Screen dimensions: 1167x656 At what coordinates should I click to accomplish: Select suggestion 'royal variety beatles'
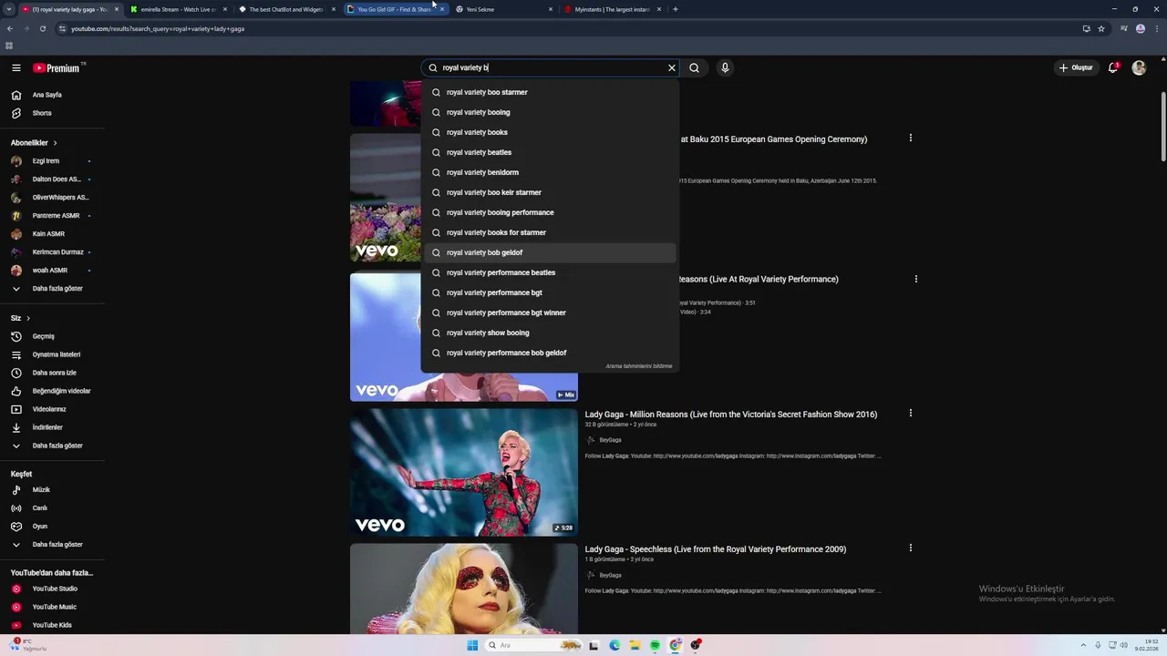[550, 152]
